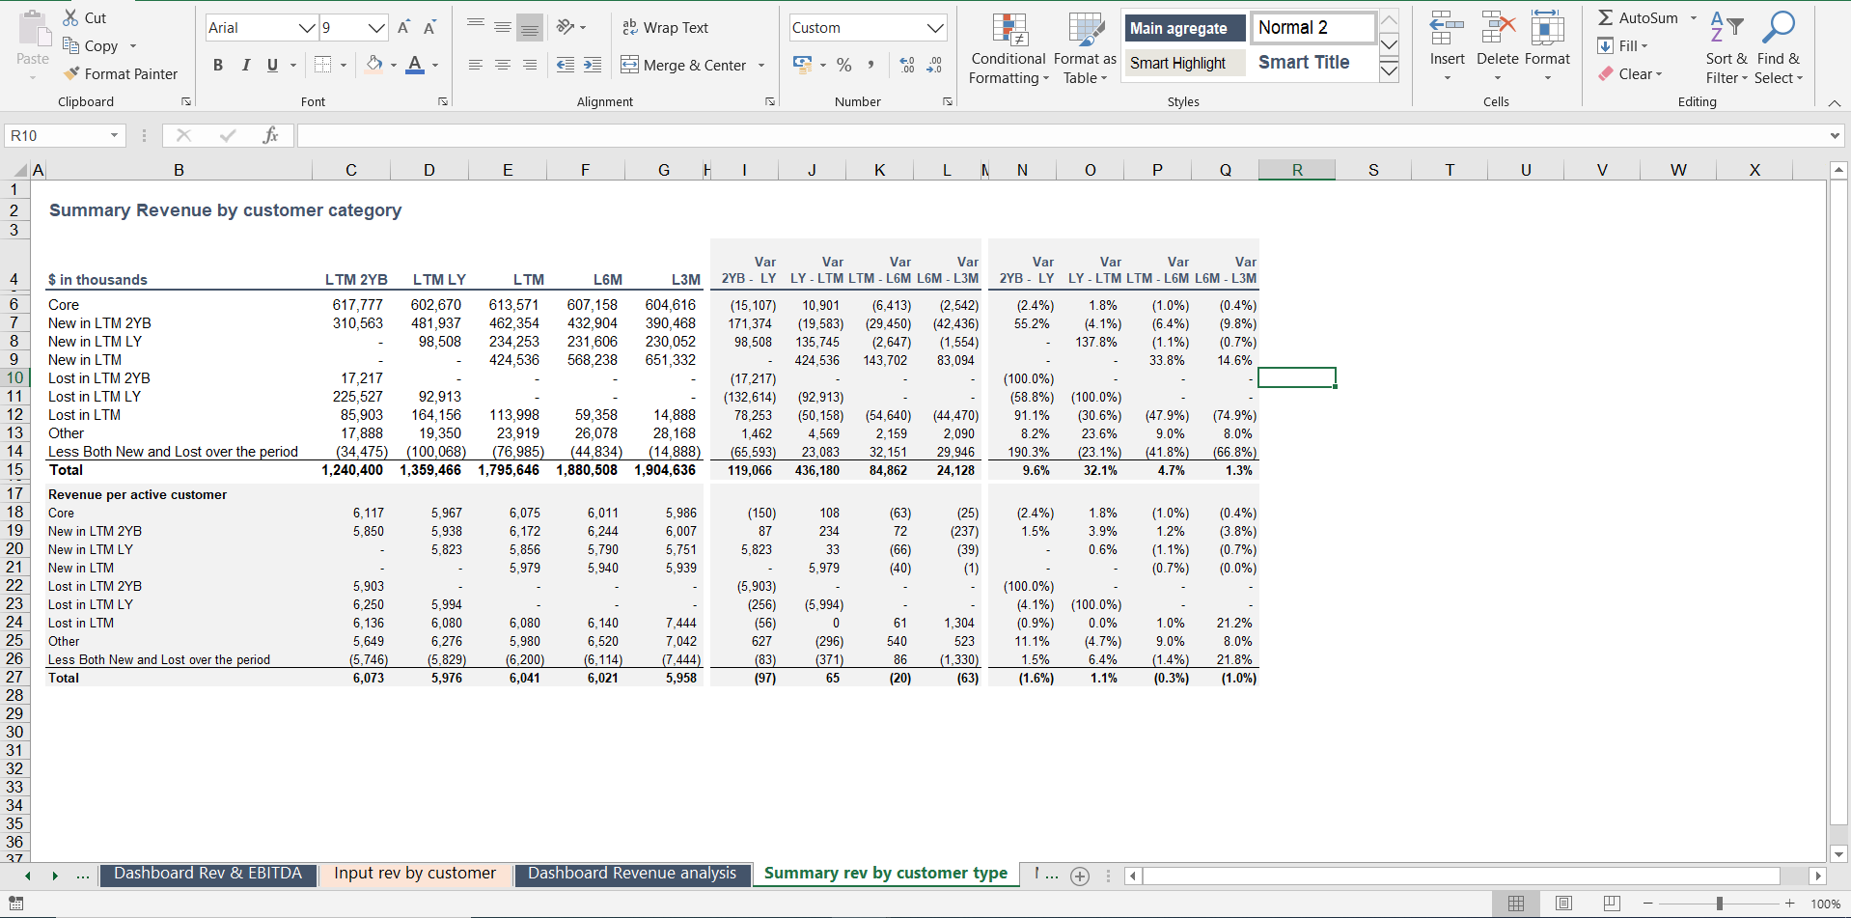The image size is (1851, 918).
Task: Open Conditional Formatting menu
Action: tap(1008, 48)
